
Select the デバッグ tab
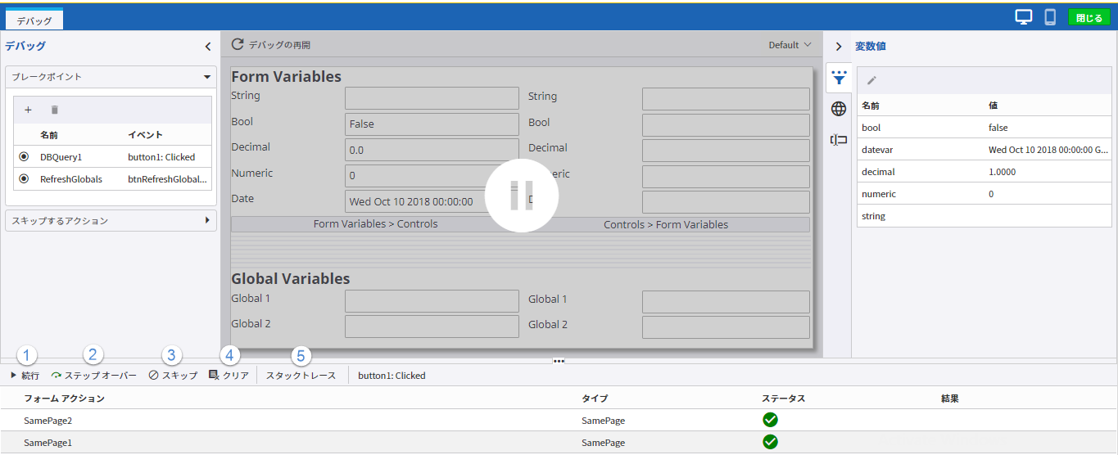tap(34, 20)
